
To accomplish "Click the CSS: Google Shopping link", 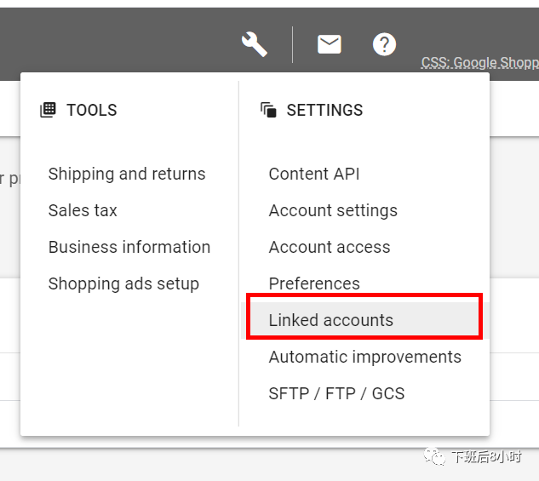I will point(480,63).
